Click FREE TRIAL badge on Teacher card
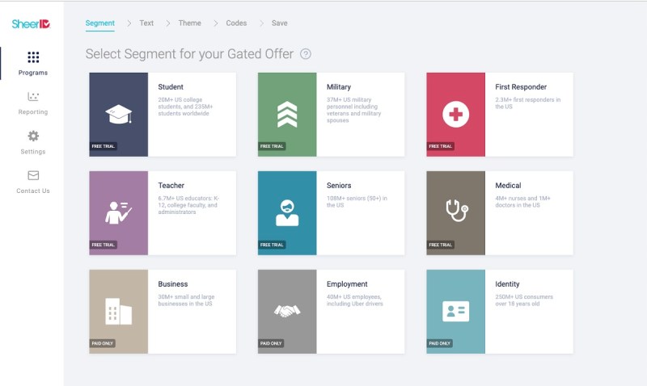 pyautogui.click(x=104, y=245)
